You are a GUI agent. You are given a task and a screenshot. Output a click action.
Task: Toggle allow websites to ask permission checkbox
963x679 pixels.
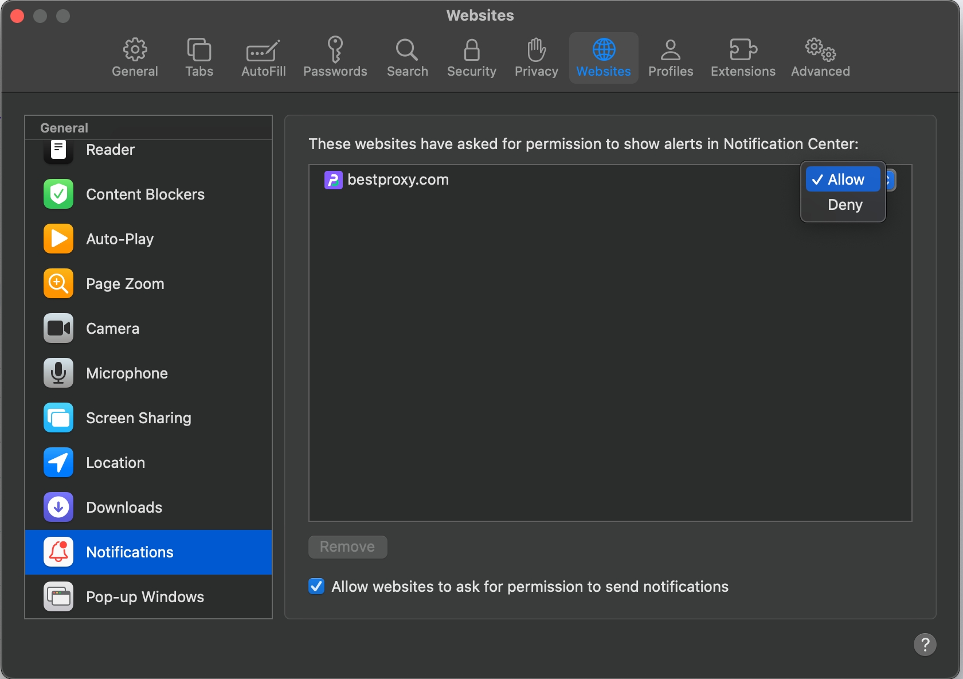pyautogui.click(x=316, y=587)
